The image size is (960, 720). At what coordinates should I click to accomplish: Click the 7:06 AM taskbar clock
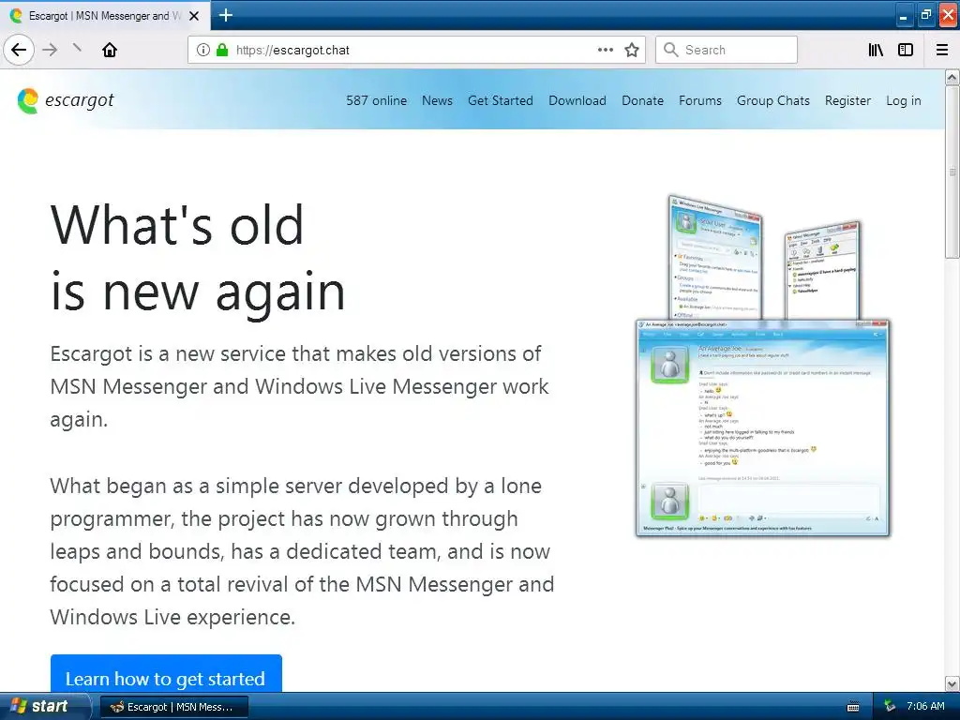(x=925, y=706)
